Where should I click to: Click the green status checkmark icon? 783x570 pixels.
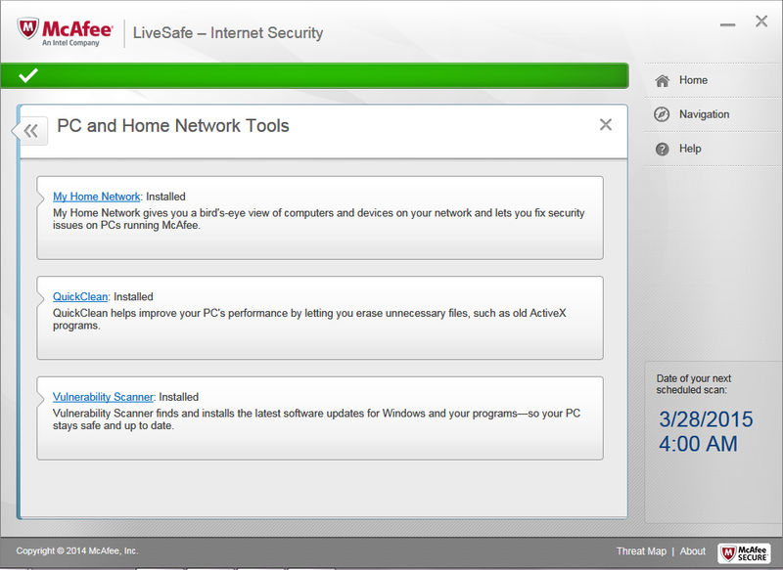click(x=28, y=75)
